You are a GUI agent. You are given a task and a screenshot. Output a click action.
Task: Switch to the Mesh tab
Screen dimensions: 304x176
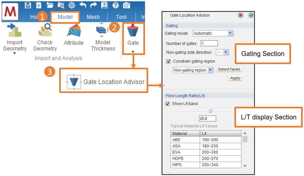click(x=93, y=17)
